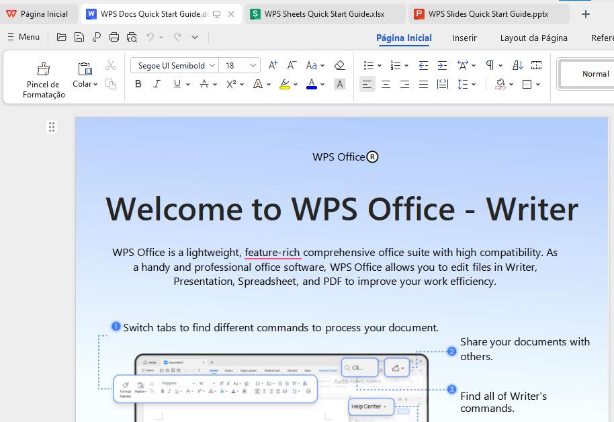Click the Cut scissors icon

(111, 65)
